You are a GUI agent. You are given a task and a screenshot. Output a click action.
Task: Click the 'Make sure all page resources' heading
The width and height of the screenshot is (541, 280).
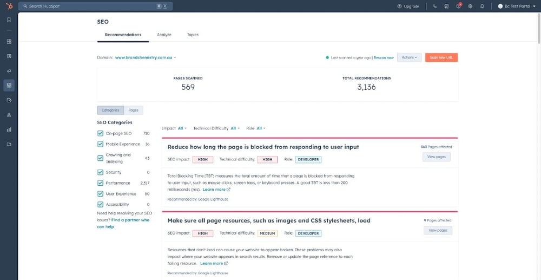[x=269, y=220]
